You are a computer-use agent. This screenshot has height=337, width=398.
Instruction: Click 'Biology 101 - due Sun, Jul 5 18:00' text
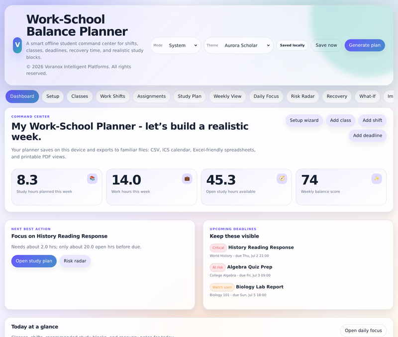(238, 295)
